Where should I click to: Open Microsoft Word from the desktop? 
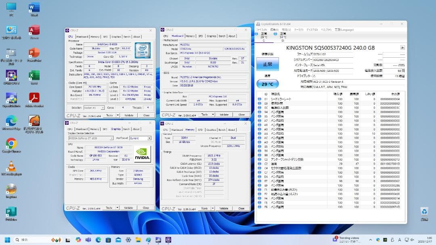pos(34,8)
